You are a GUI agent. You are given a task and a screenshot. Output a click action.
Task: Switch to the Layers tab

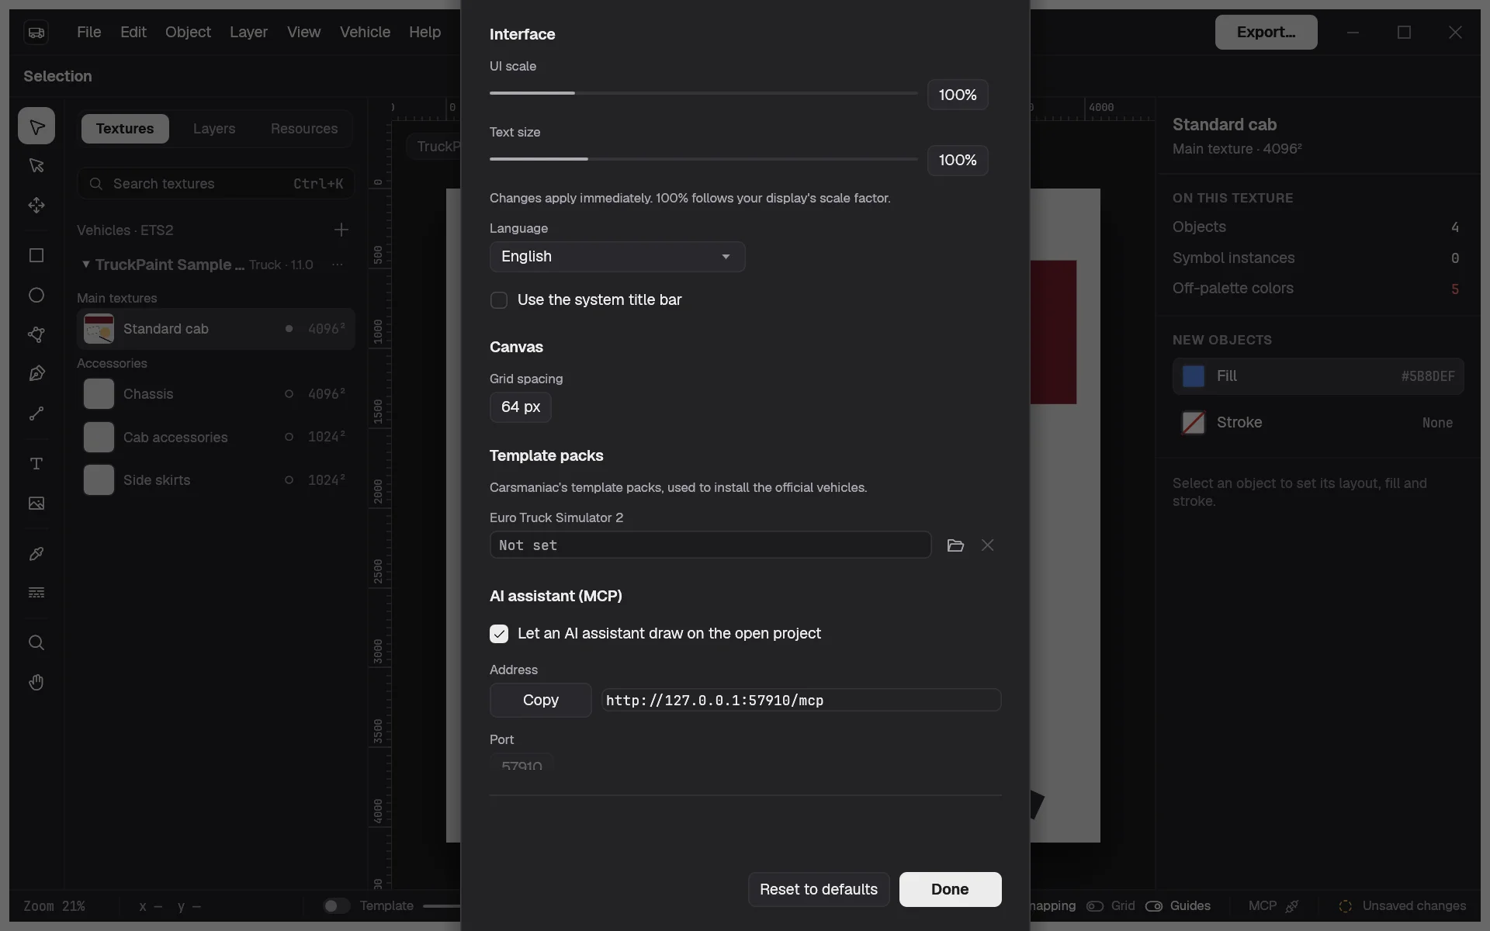pyautogui.click(x=214, y=129)
